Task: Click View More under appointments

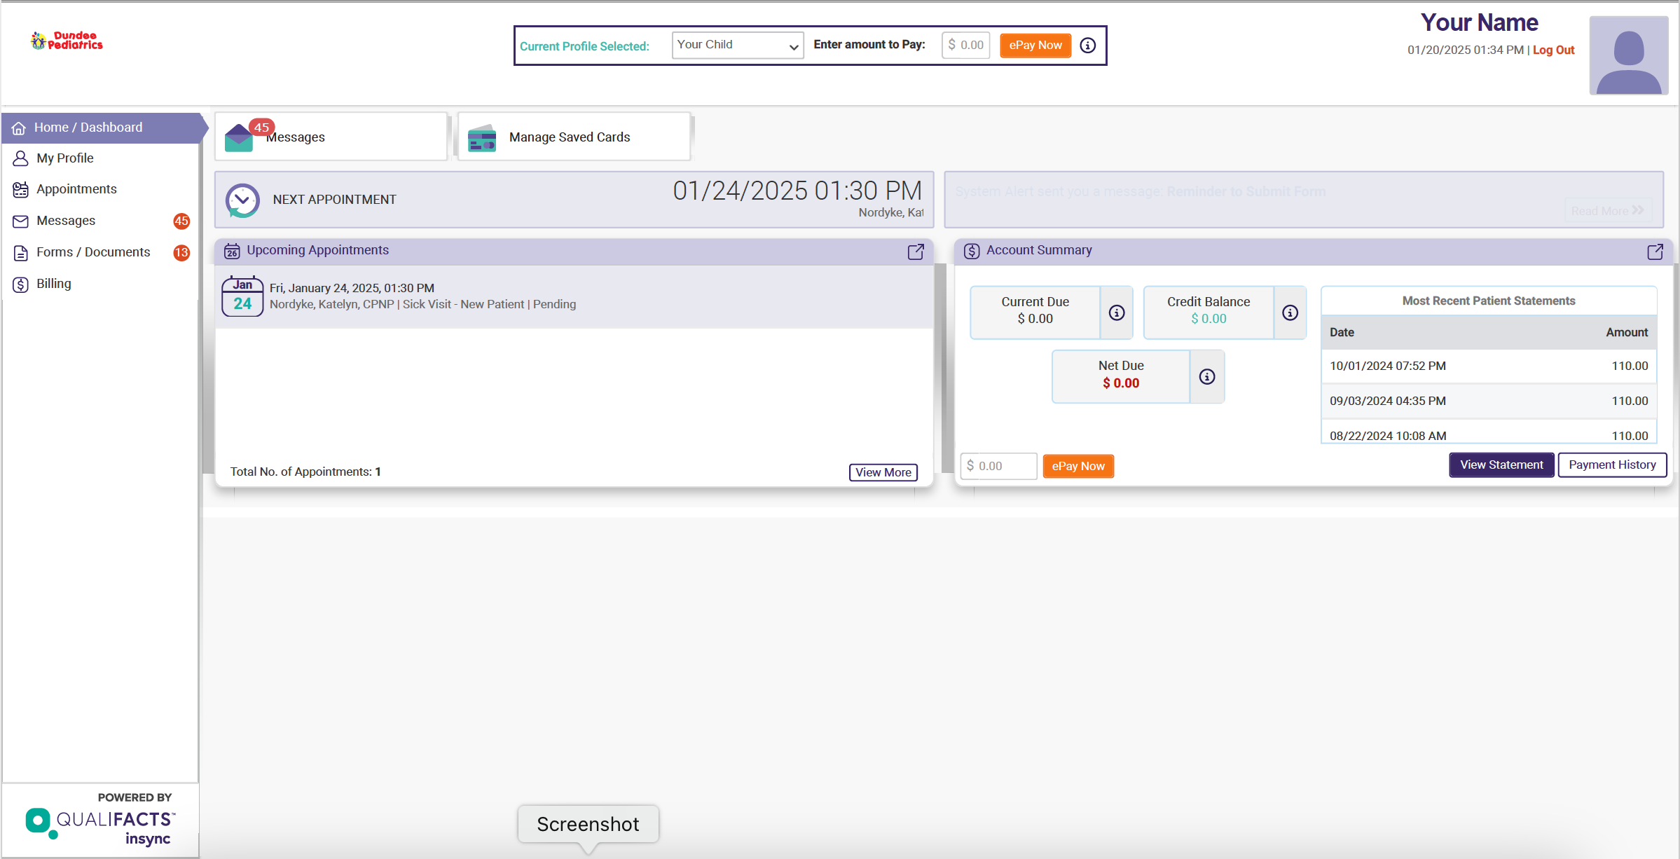Action: 883,472
